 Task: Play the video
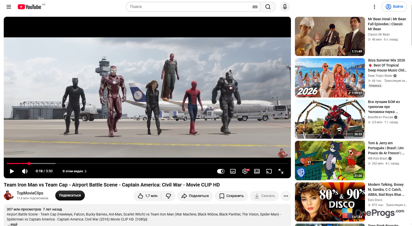pos(12,171)
